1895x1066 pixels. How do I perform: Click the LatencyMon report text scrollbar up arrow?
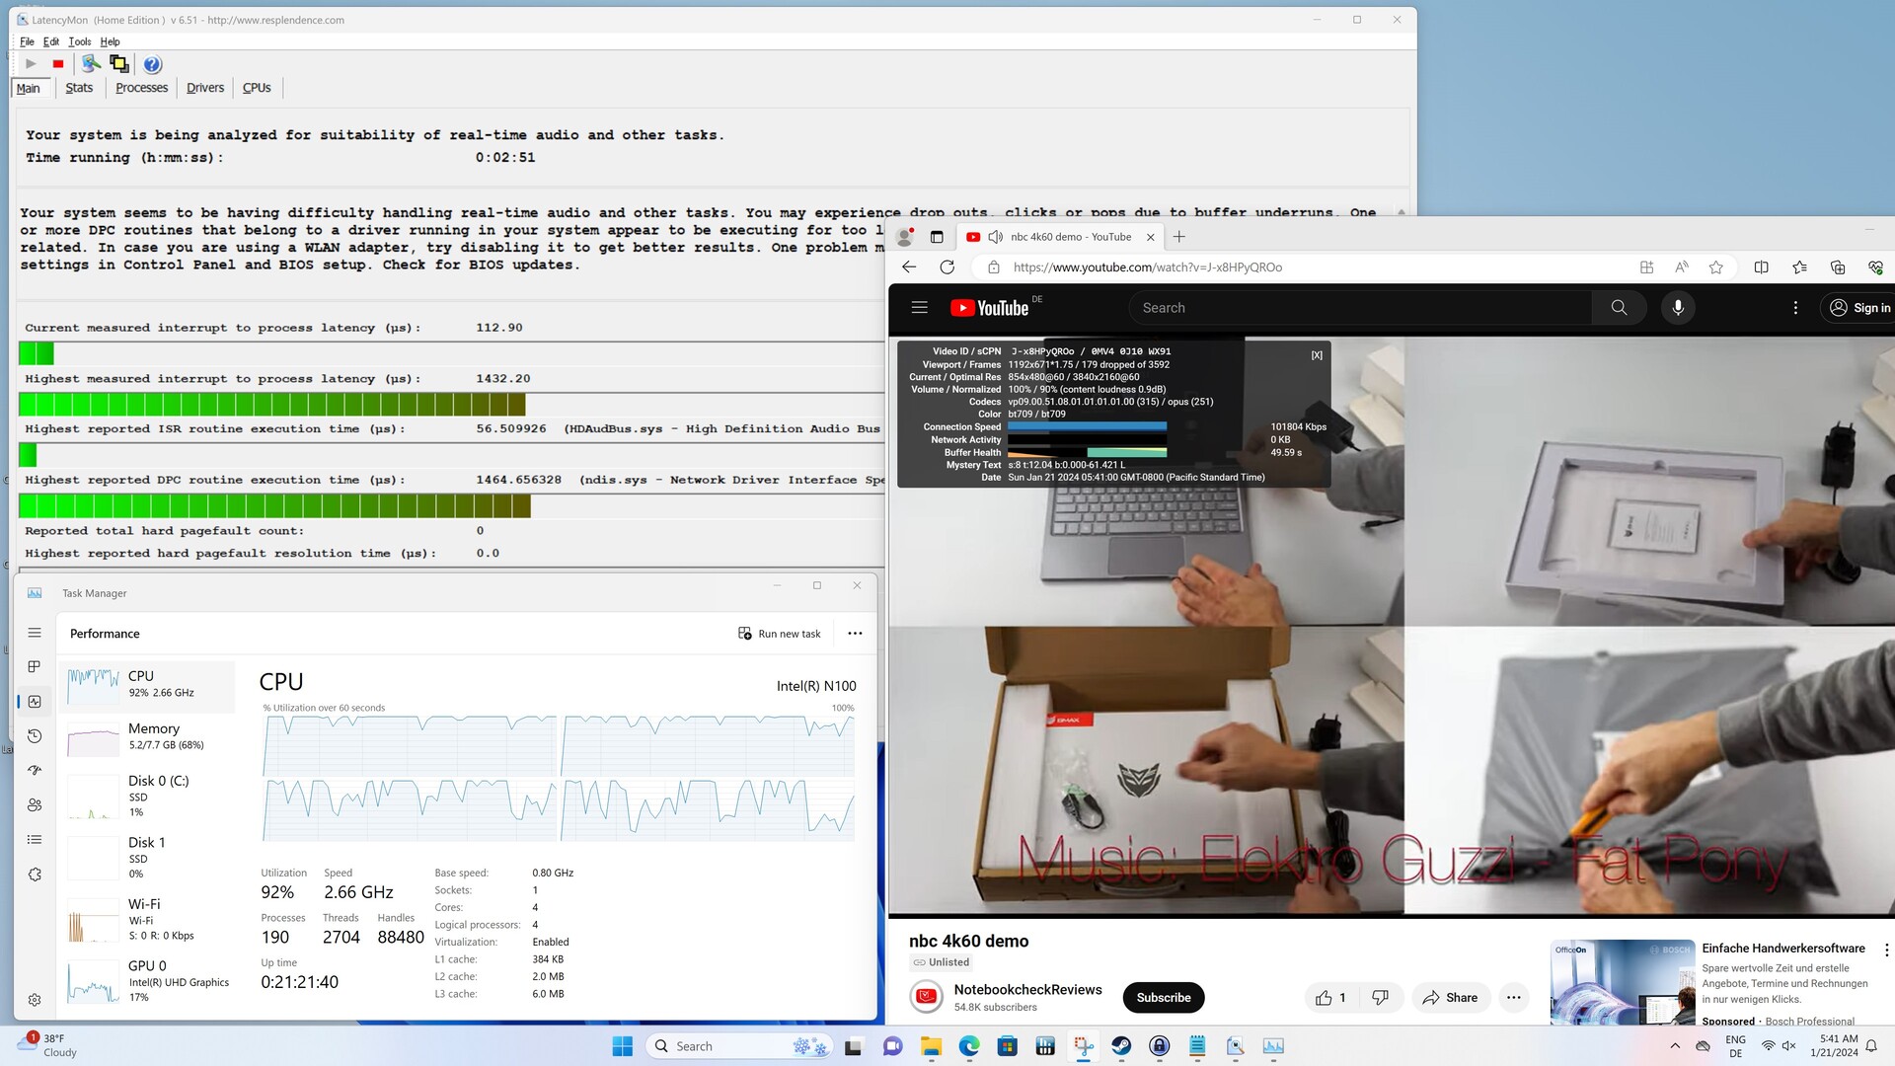pyautogui.click(x=1401, y=211)
